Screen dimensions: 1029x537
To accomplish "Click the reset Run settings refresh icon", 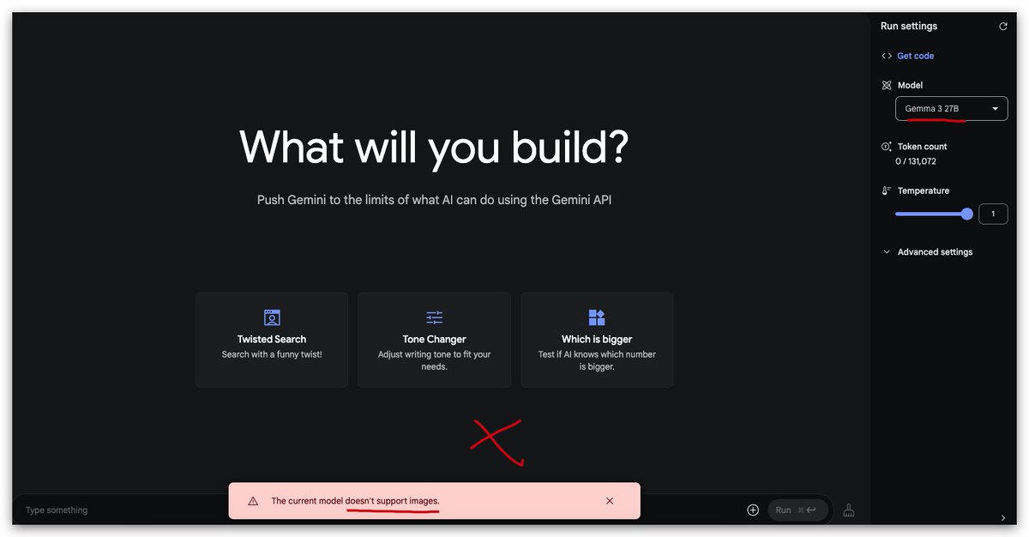I will coord(1003,27).
